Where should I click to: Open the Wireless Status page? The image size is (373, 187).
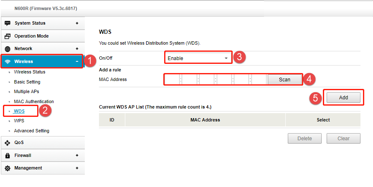coord(30,72)
